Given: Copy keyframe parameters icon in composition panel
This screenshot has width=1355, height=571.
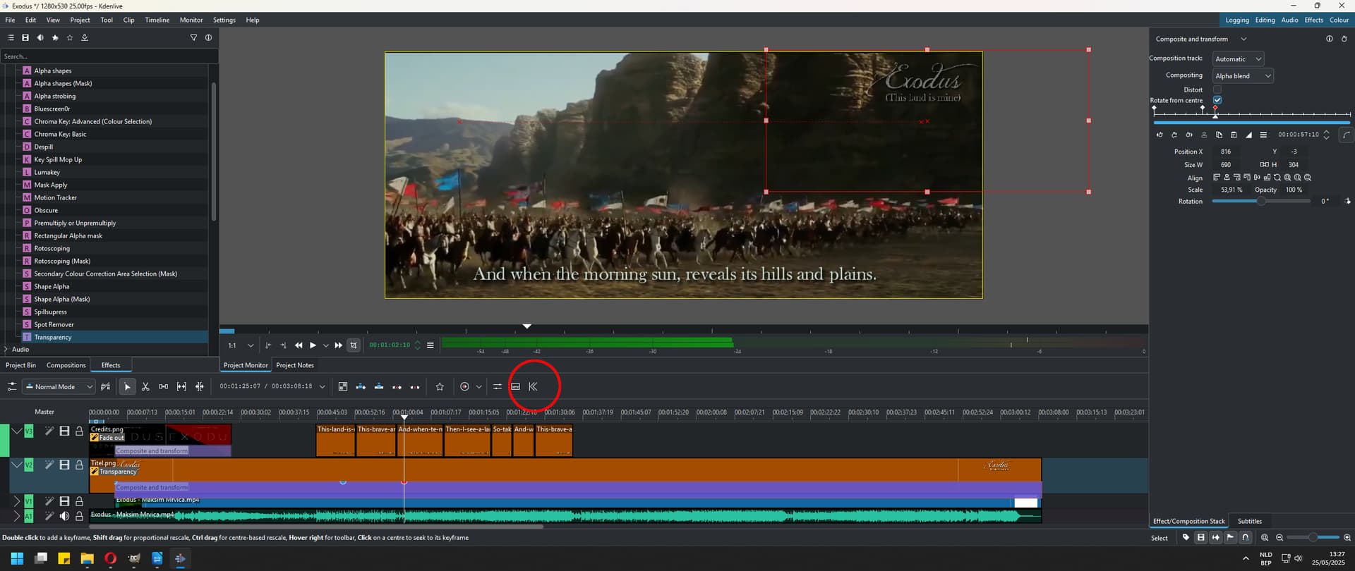Looking at the screenshot, I should (x=1219, y=135).
